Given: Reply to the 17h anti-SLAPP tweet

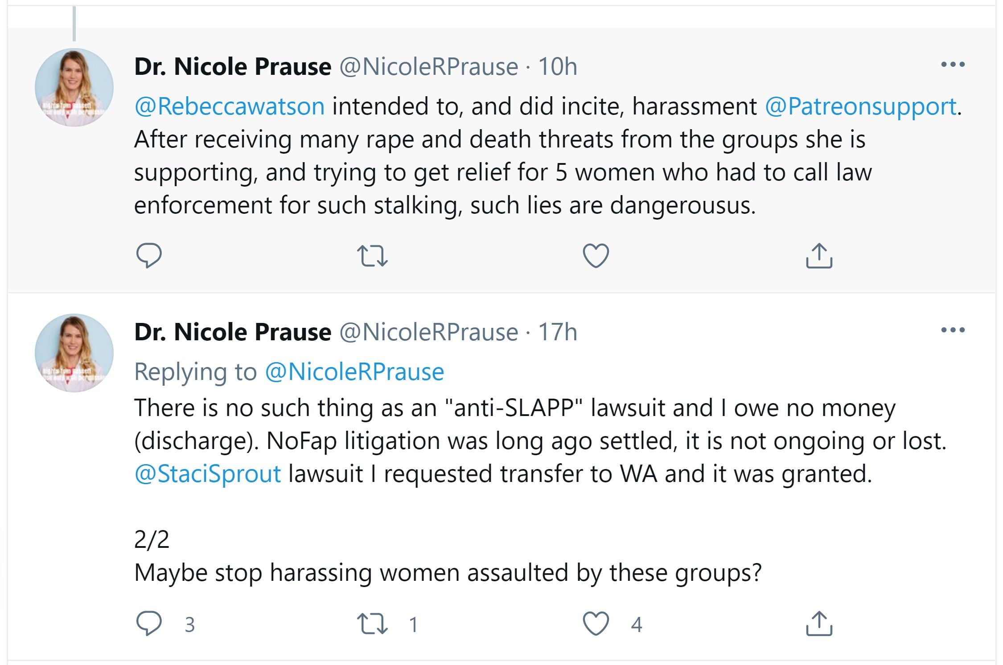Looking at the screenshot, I should [148, 624].
